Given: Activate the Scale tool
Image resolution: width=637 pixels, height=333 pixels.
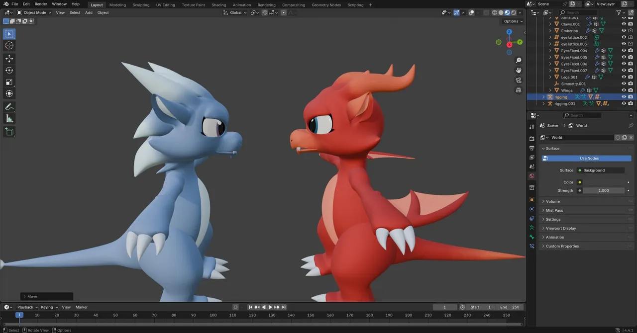Looking at the screenshot, I should click(x=9, y=82).
